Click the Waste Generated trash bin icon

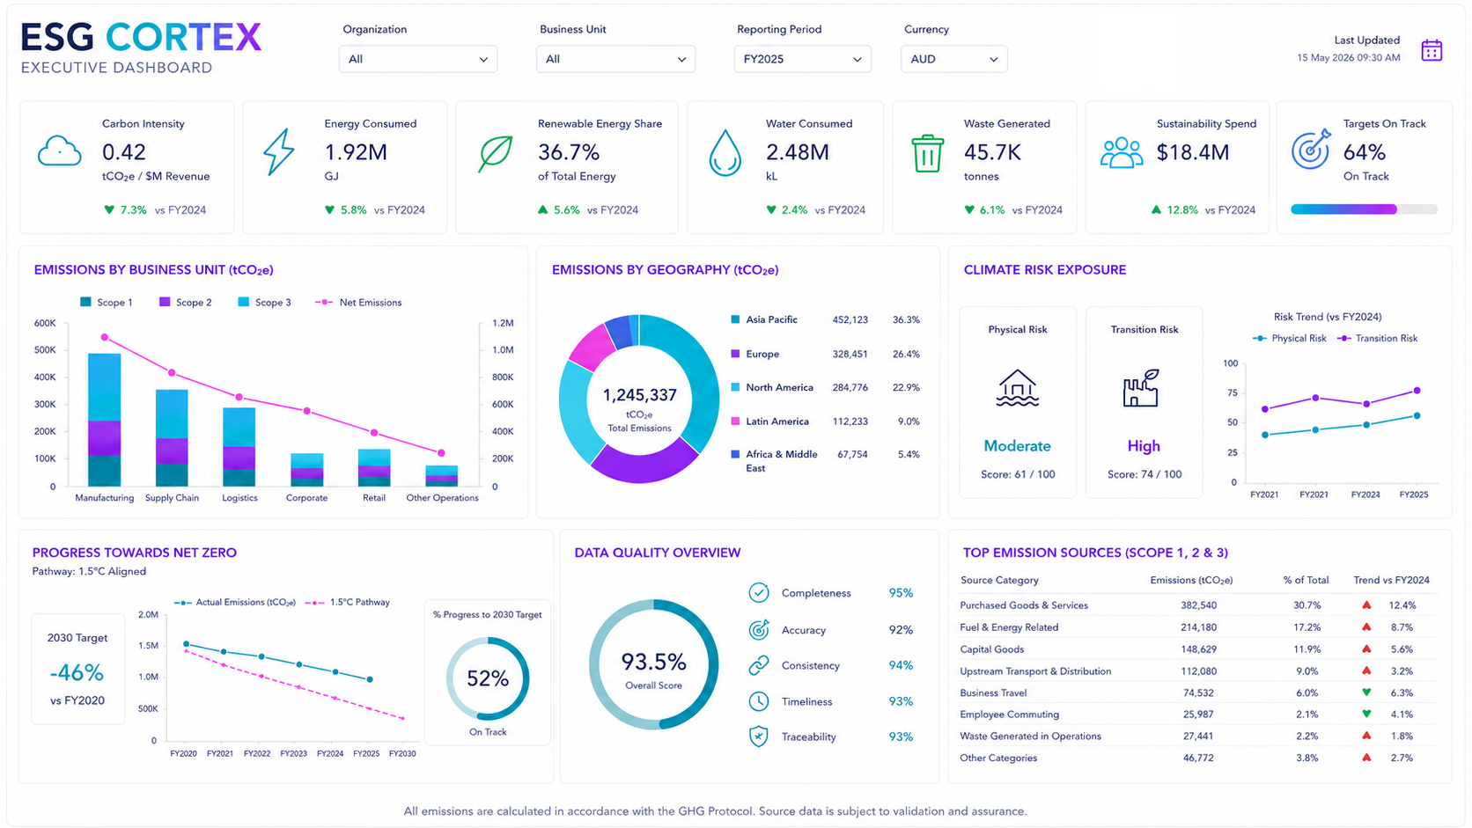pyautogui.click(x=927, y=153)
